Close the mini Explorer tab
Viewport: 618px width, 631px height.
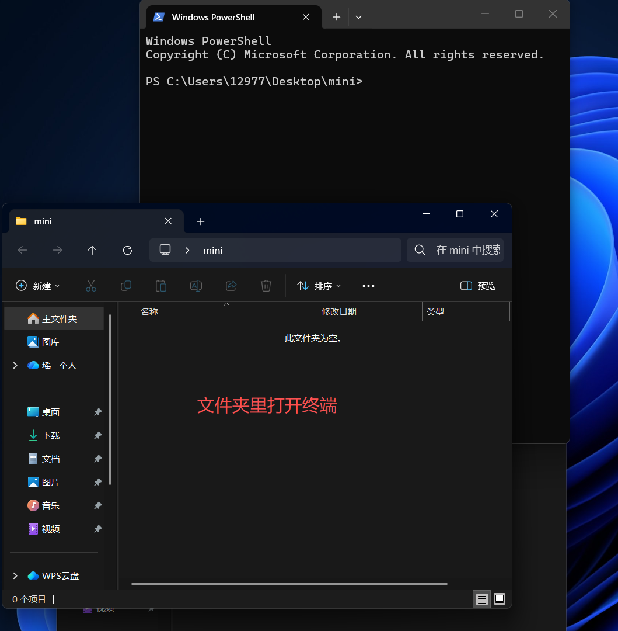[169, 221]
